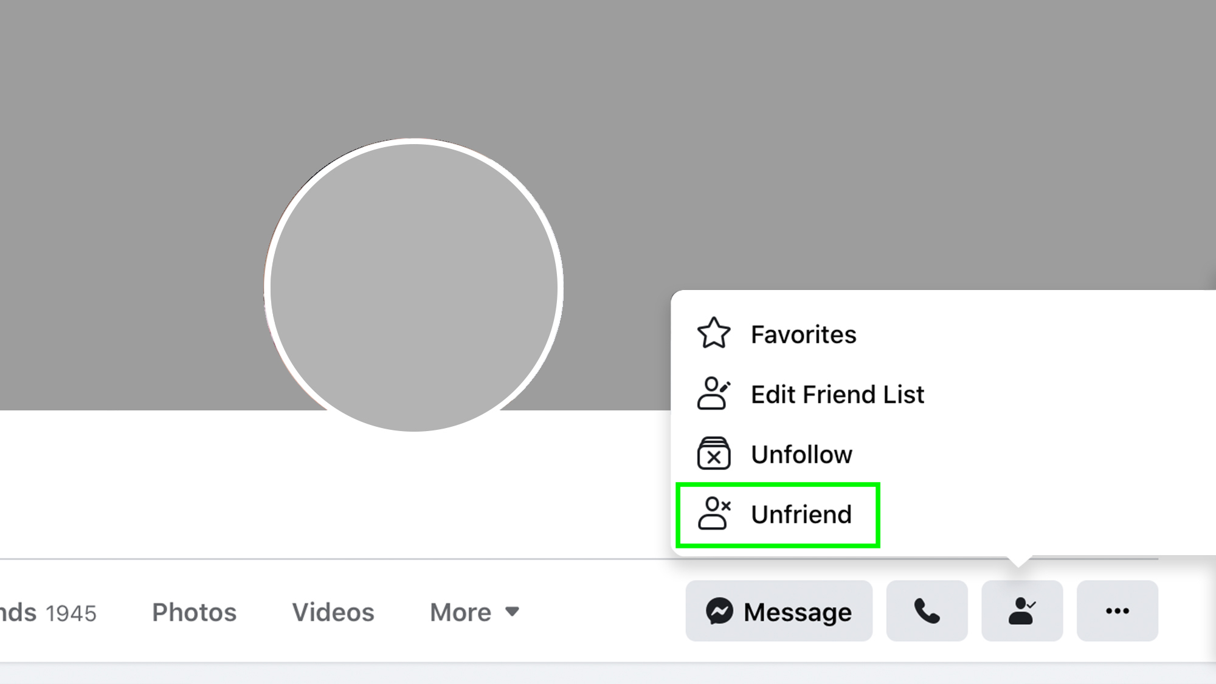Click the phone call icon button

coord(926,610)
